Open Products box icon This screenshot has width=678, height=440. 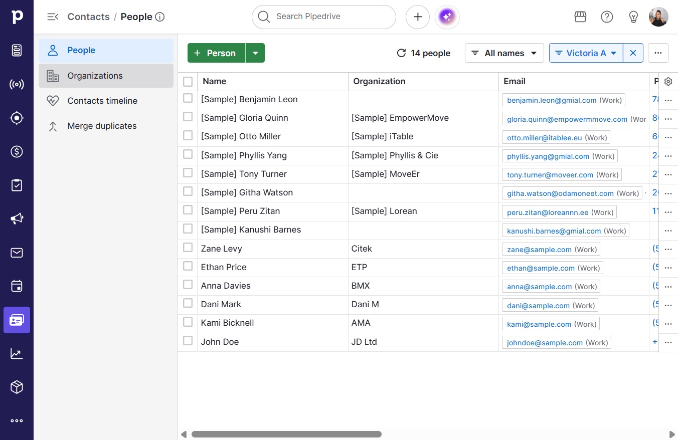[x=17, y=387]
